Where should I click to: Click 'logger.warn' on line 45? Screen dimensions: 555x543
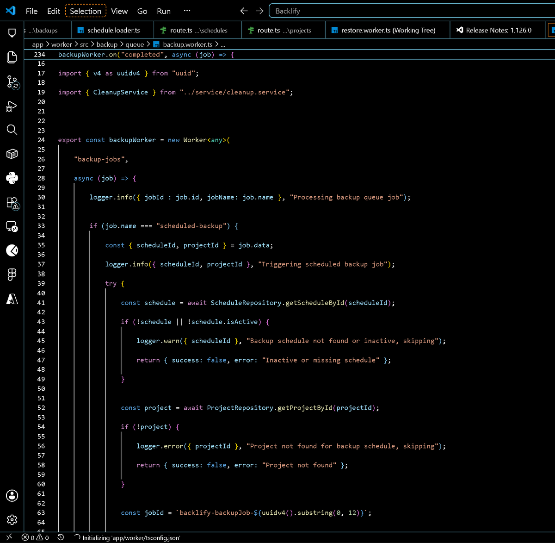click(158, 341)
